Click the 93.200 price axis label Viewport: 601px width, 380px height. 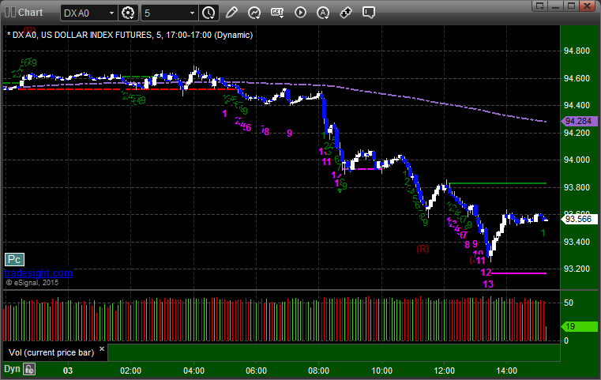click(x=577, y=269)
